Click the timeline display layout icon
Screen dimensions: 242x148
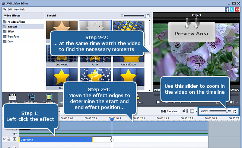coord(192,111)
